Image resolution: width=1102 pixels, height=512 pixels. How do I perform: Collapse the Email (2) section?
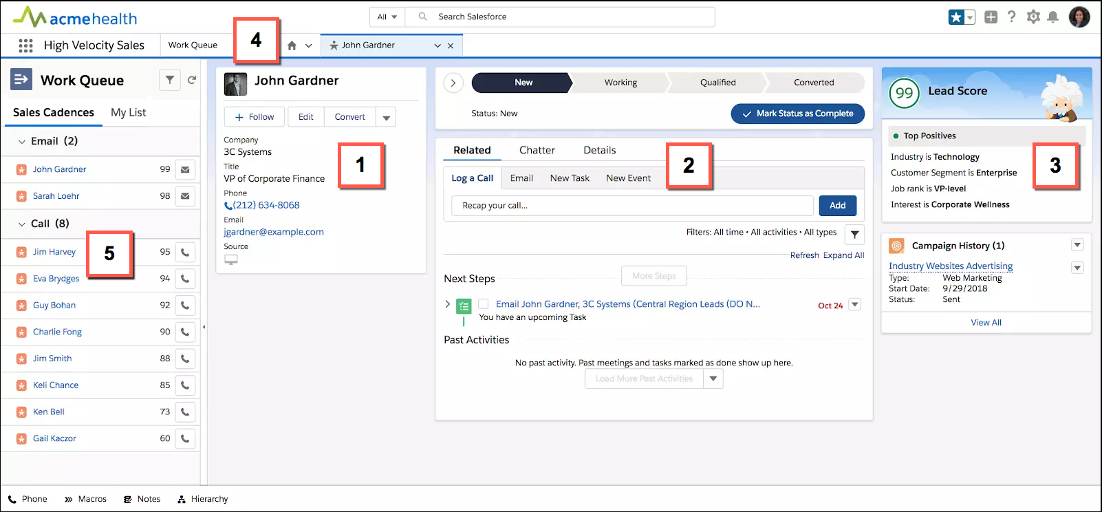[22, 141]
